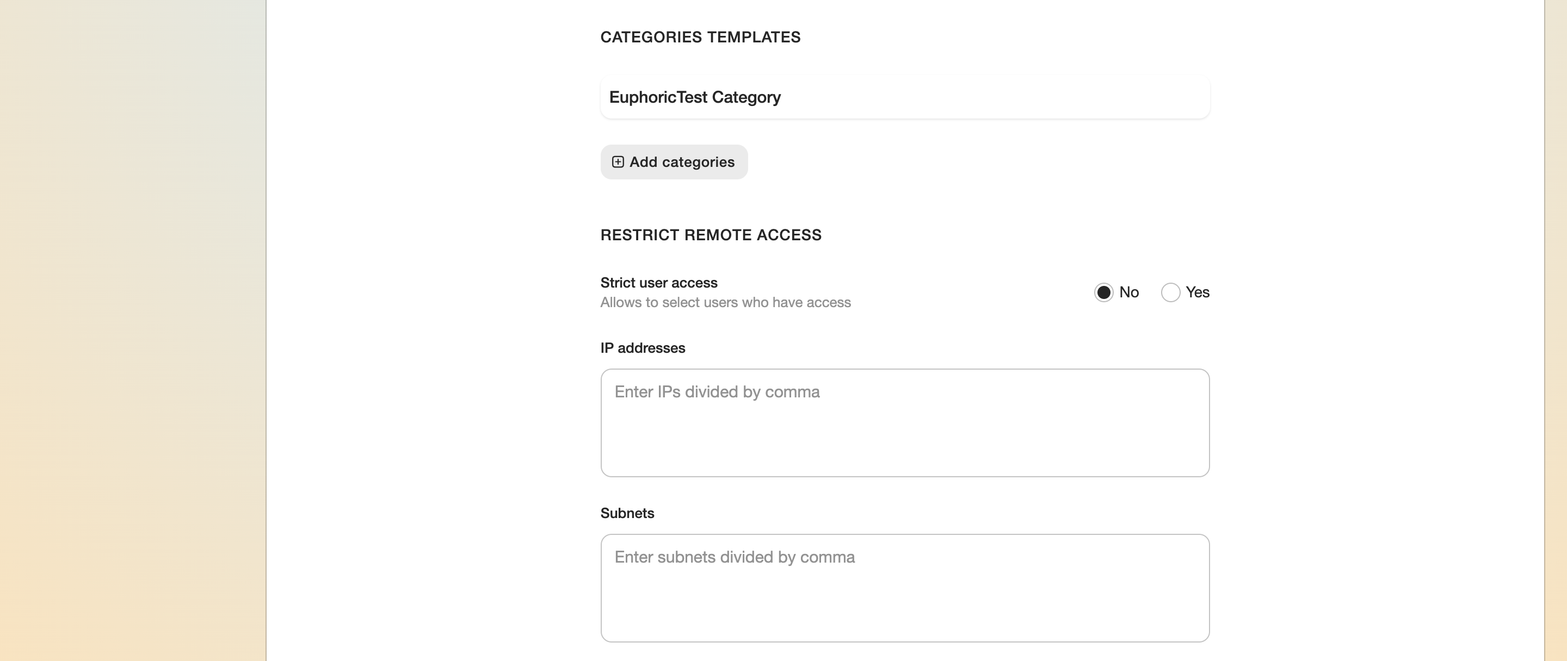Click the "No" text label
The height and width of the screenshot is (661, 1567).
point(1128,292)
